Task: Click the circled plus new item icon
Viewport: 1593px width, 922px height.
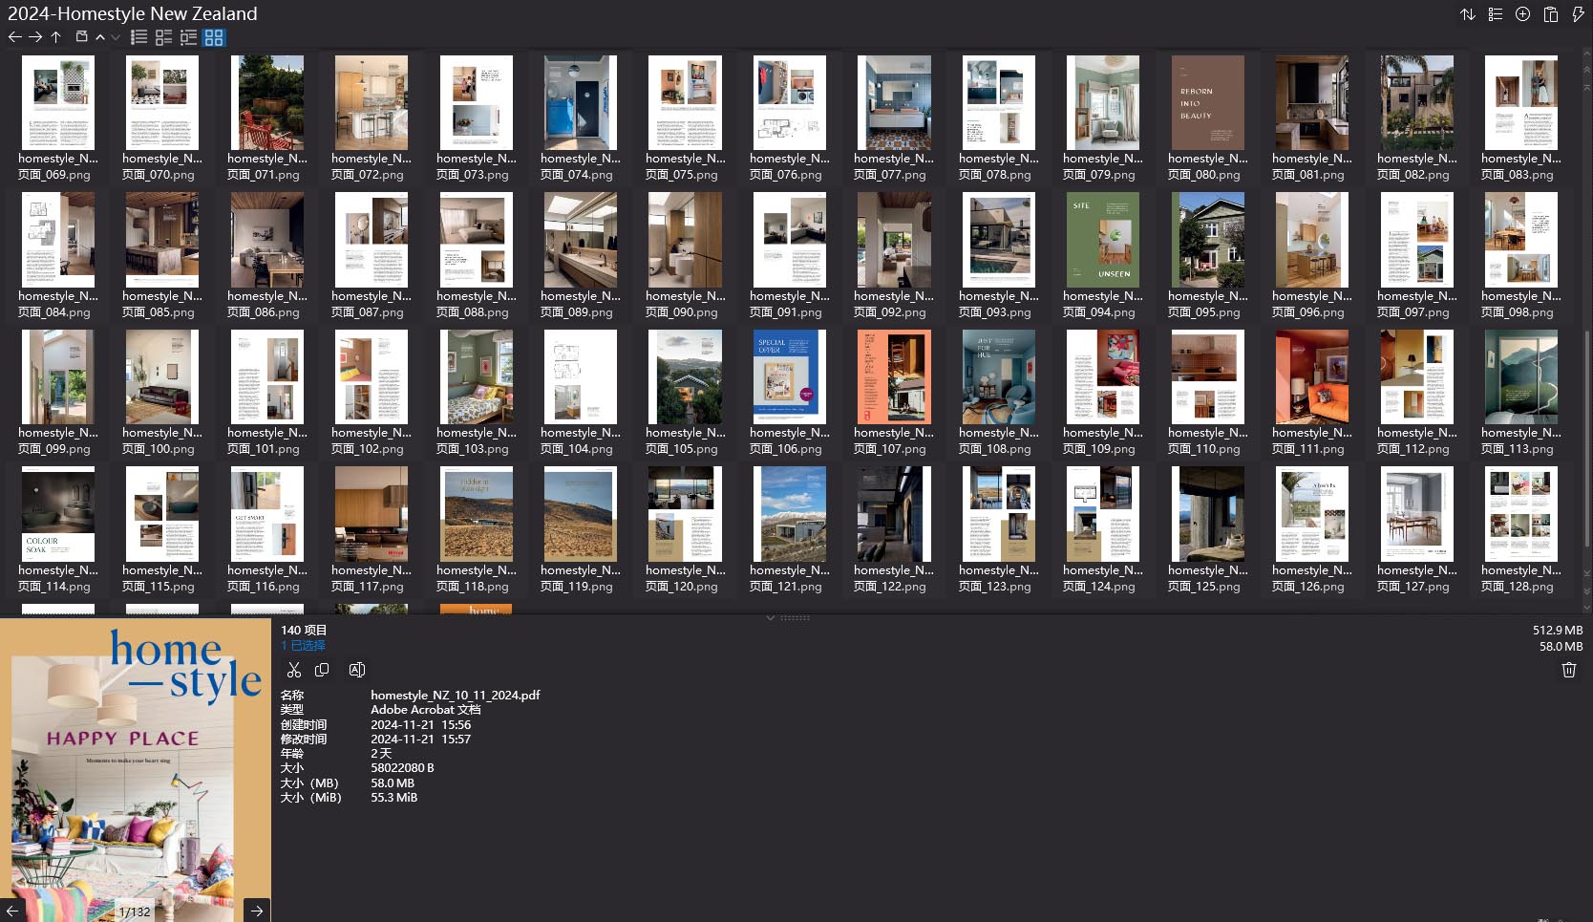Action: point(1523,14)
